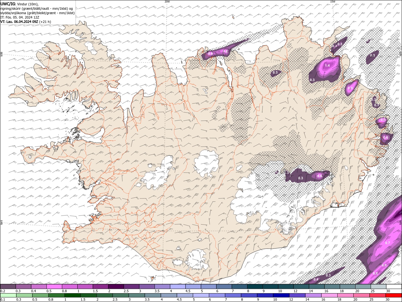Pick the red-pink 25 rain legend swatch
Viewport: 402px width, 302px height.
click(x=378, y=295)
